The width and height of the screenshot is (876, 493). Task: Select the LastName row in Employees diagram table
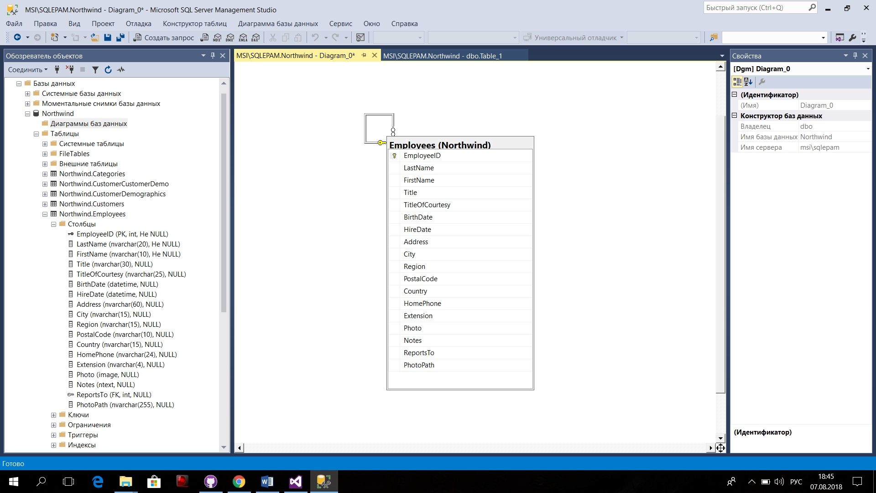click(x=460, y=168)
